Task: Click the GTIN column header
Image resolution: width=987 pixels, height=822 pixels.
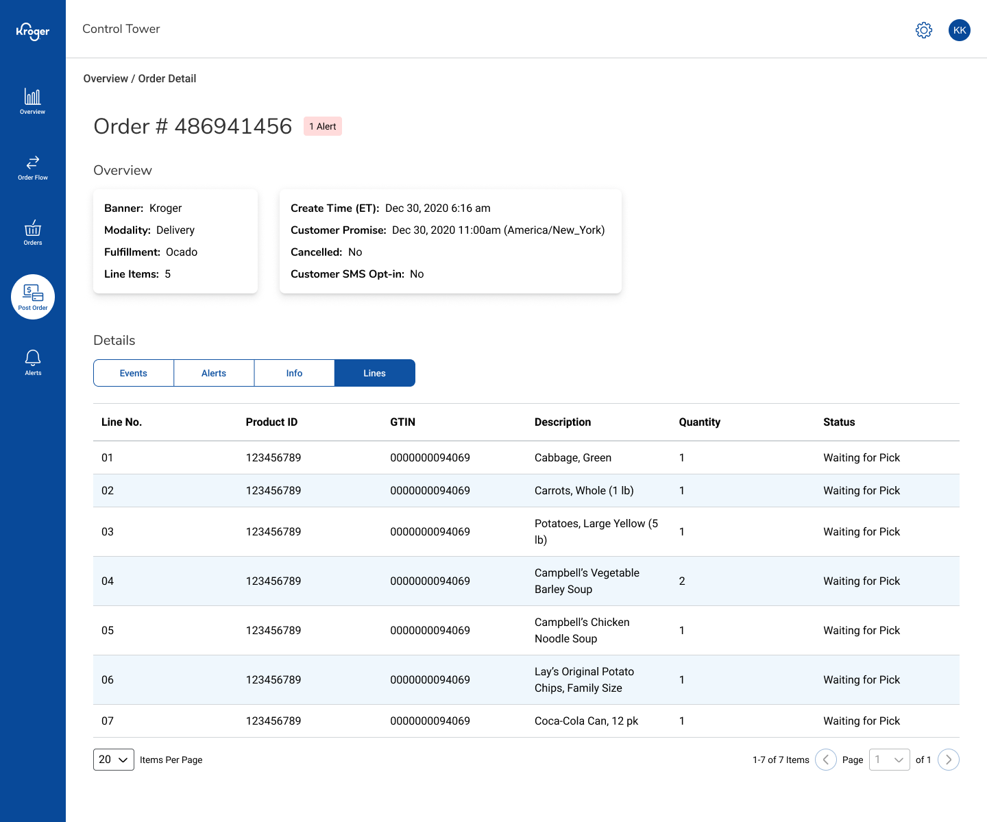Action: pyautogui.click(x=403, y=422)
